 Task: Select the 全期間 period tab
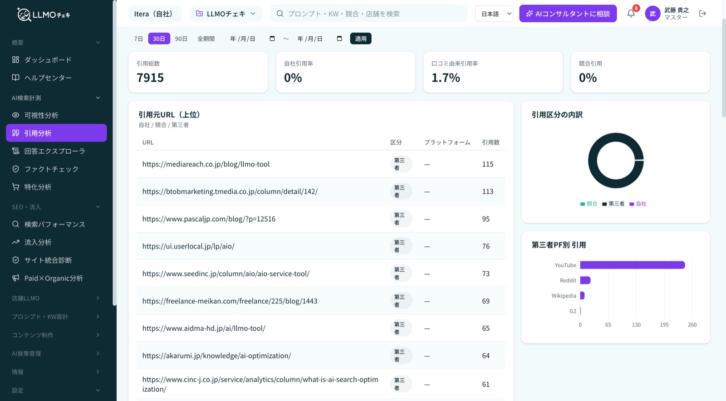(206, 39)
